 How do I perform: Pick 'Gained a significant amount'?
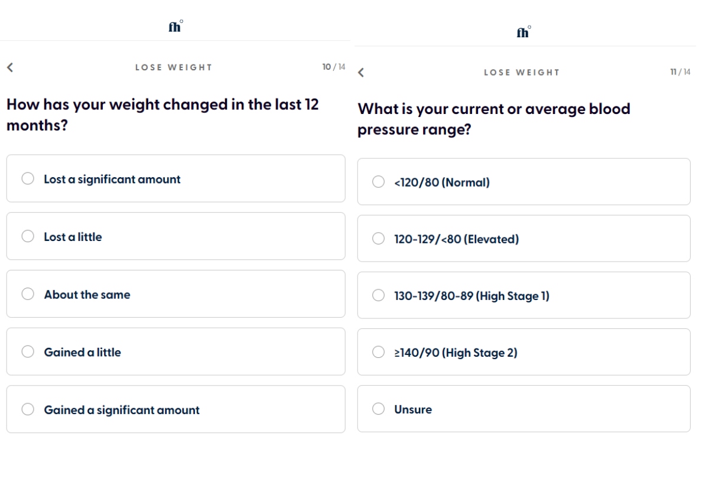(175, 409)
